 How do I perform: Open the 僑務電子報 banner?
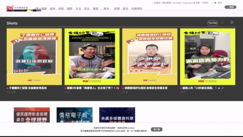tap(74, 115)
